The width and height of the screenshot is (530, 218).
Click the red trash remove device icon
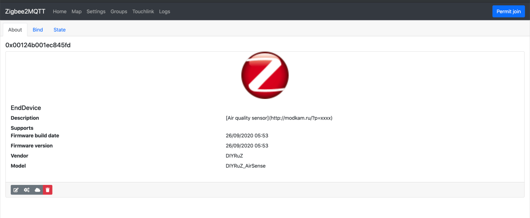click(x=48, y=190)
